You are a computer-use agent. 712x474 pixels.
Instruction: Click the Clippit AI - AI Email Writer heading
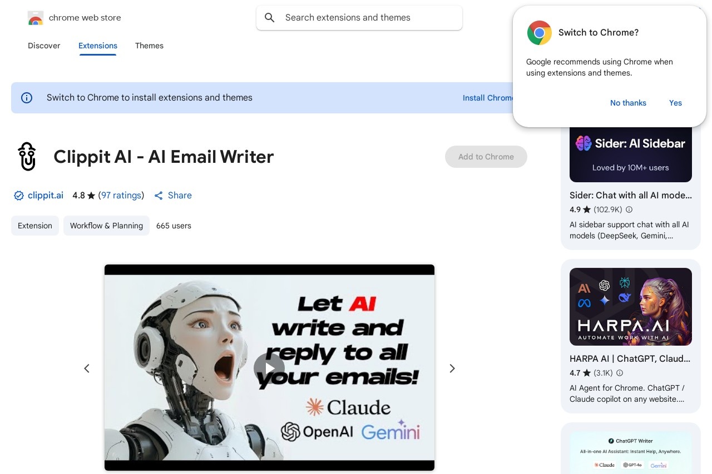coord(164,157)
